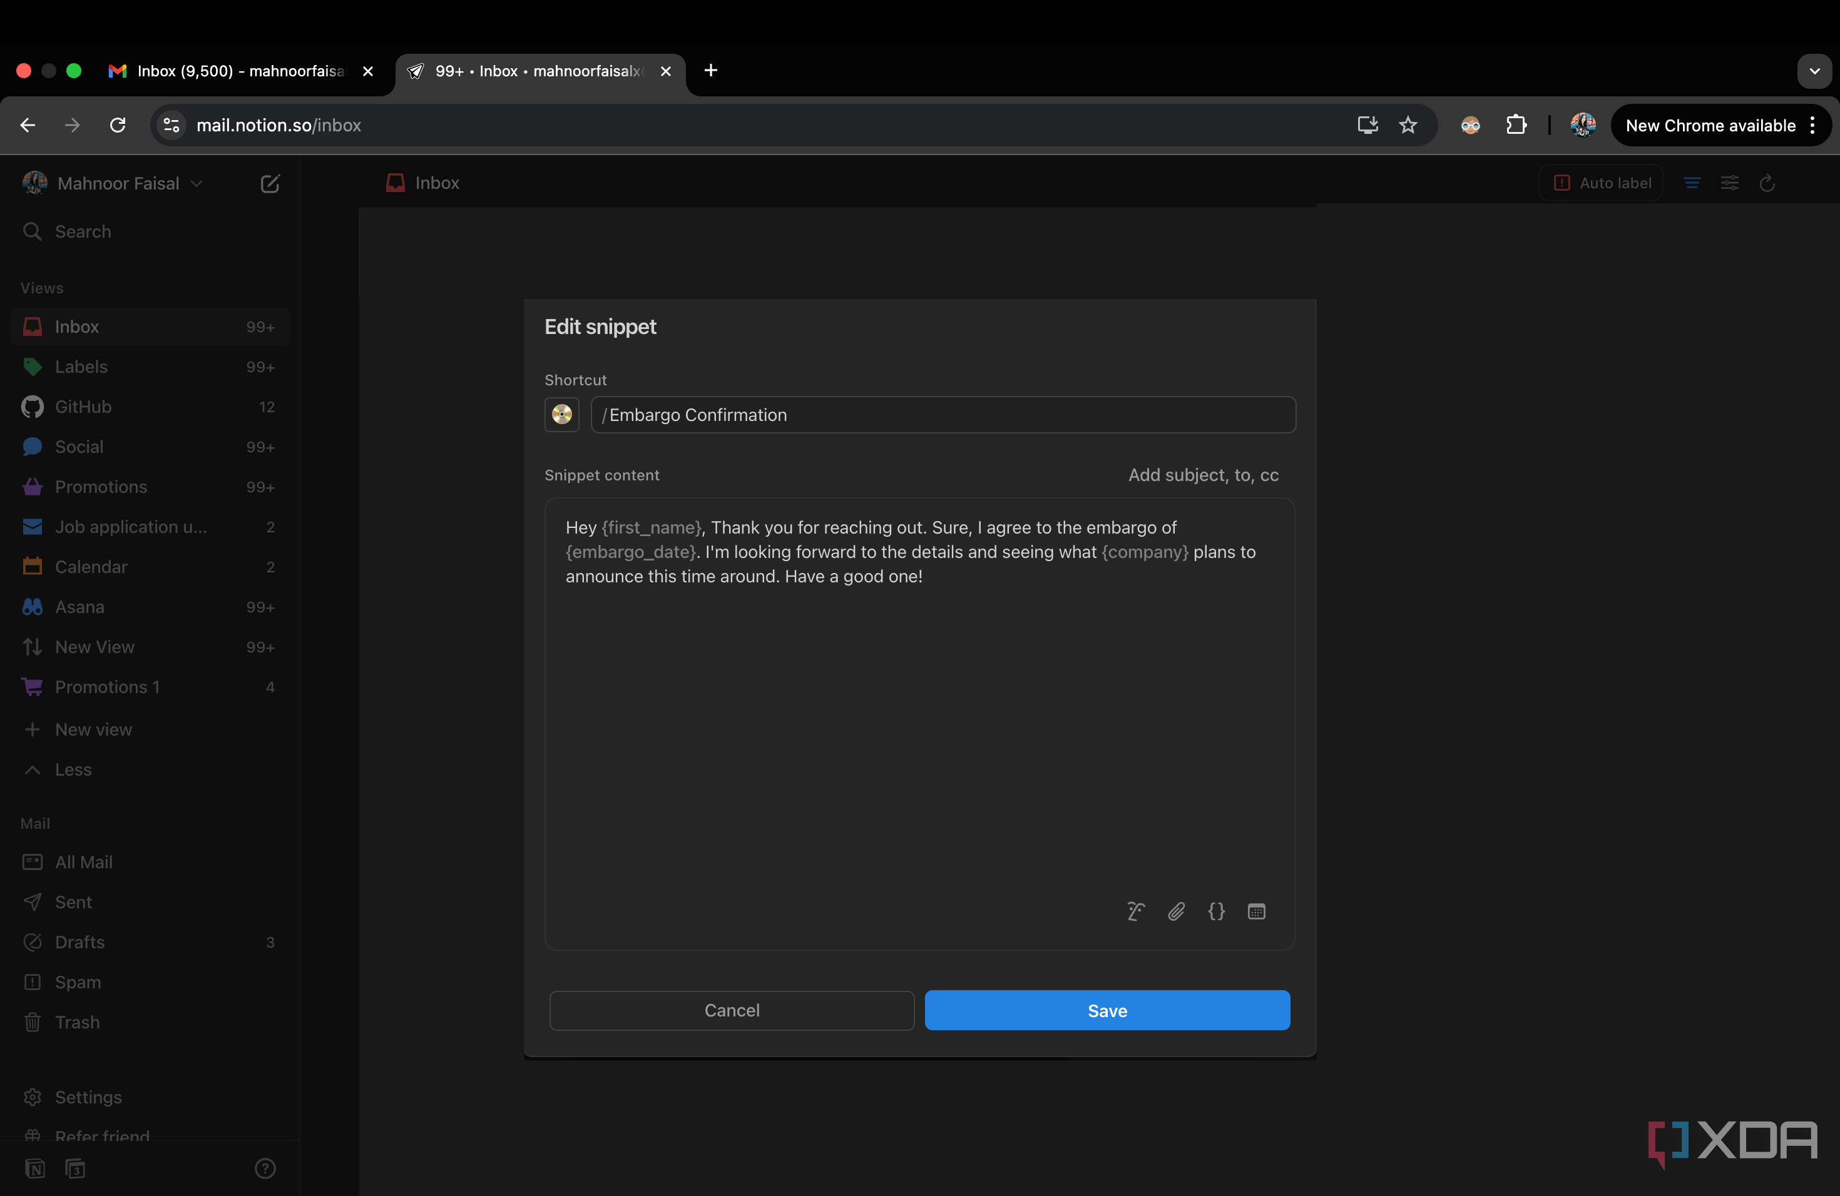1840x1196 pixels.
Task: Close the Notion Mail tab
Action: coord(666,71)
